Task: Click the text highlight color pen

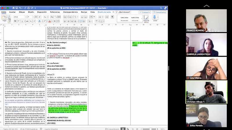Action: (45, 21)
